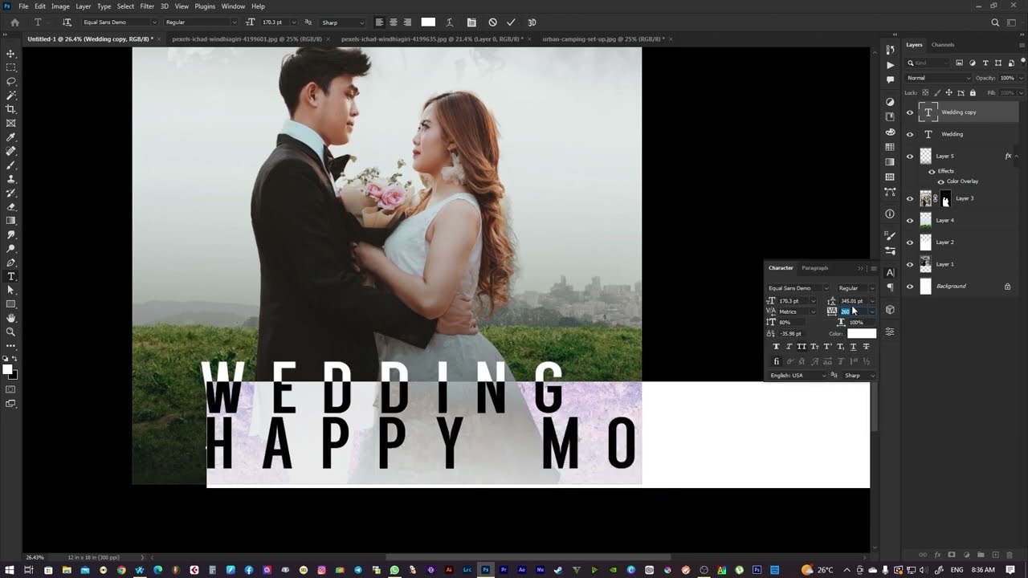
Task: Hide the Wedding text layer
Action: click(910, 134)
